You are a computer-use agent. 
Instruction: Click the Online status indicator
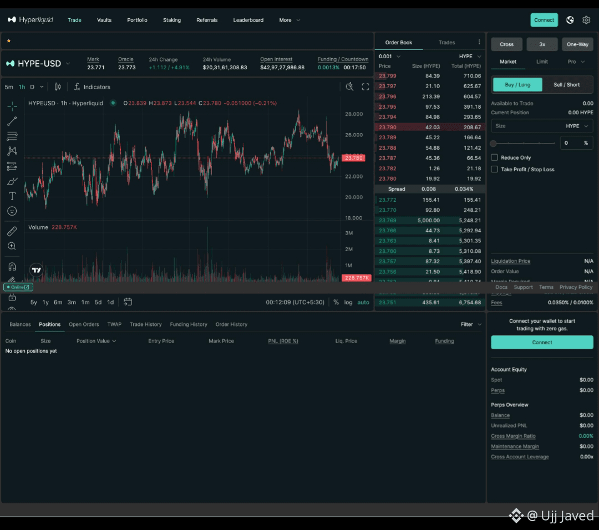[x=18, y=287]
